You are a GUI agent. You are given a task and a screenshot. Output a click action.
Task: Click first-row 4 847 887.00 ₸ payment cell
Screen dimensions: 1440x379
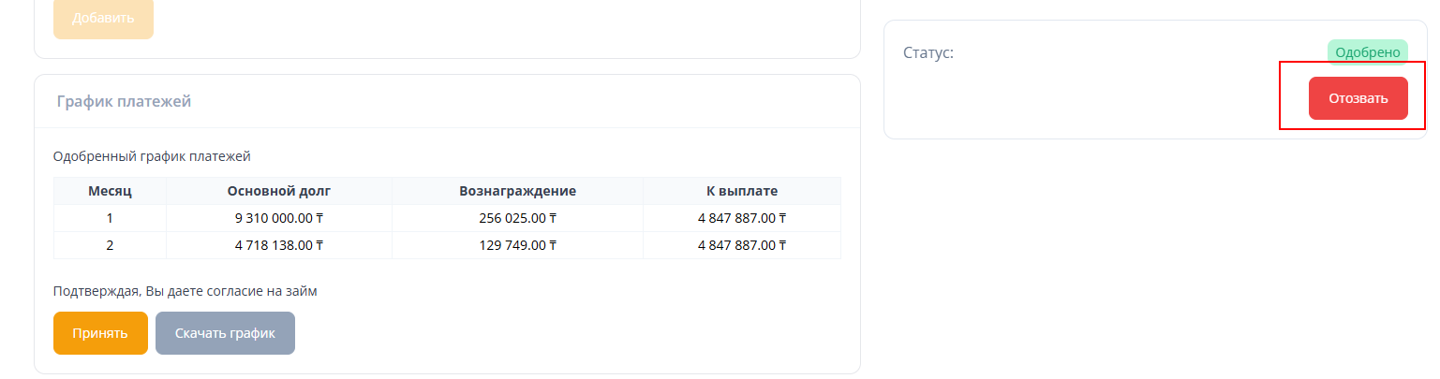pyautogui.click(x=742, y=218)
